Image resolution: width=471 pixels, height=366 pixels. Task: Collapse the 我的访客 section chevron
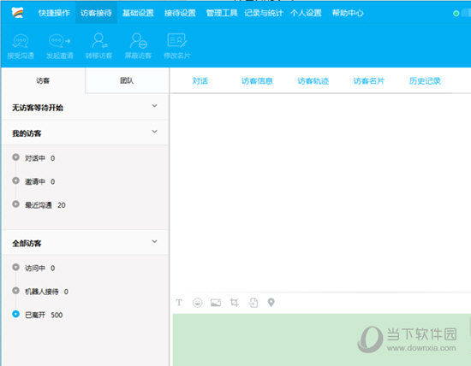click(154, 132)
